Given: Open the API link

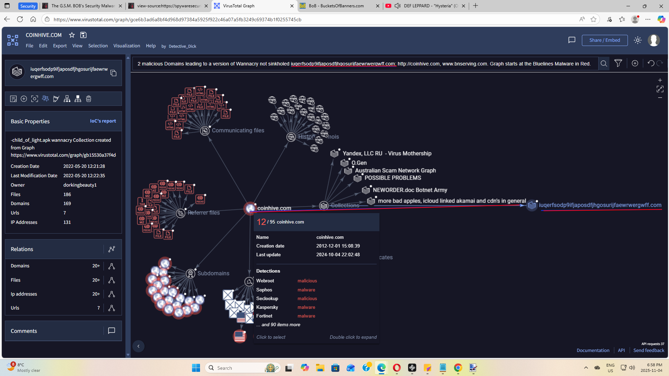Looking at the screenshot, I should click(x=621, y=350).
